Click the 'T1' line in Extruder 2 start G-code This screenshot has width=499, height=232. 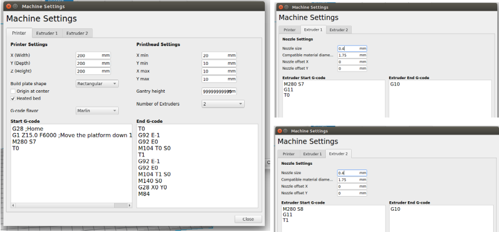[286, 220]
